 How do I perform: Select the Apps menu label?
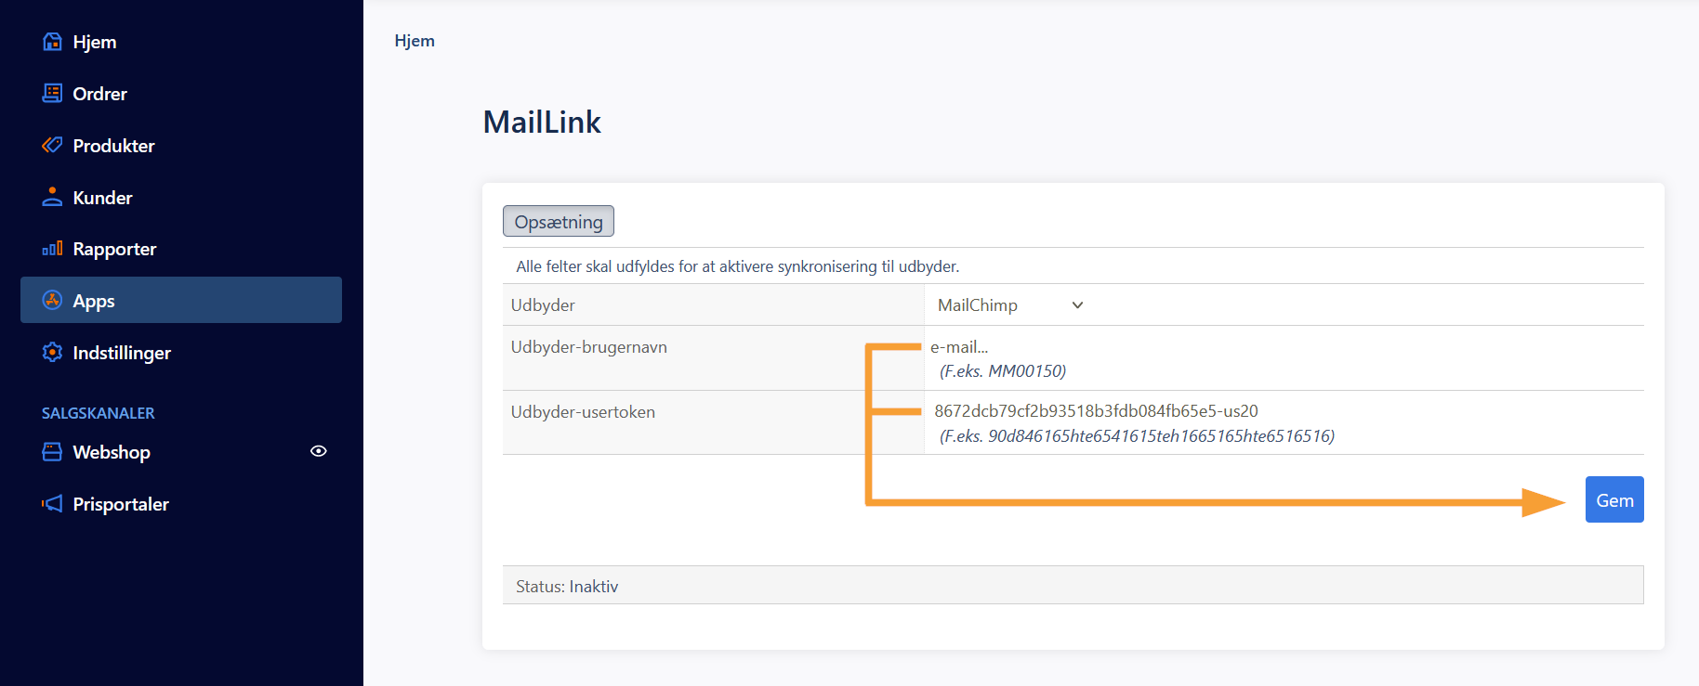[x=94, y=301]
